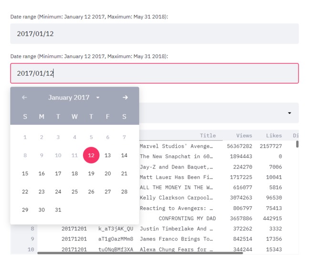Image resolution: width=320 pixels, height=273 pixels.
Task: Choose day 25 in the calendar
Action: coord(75,192)
